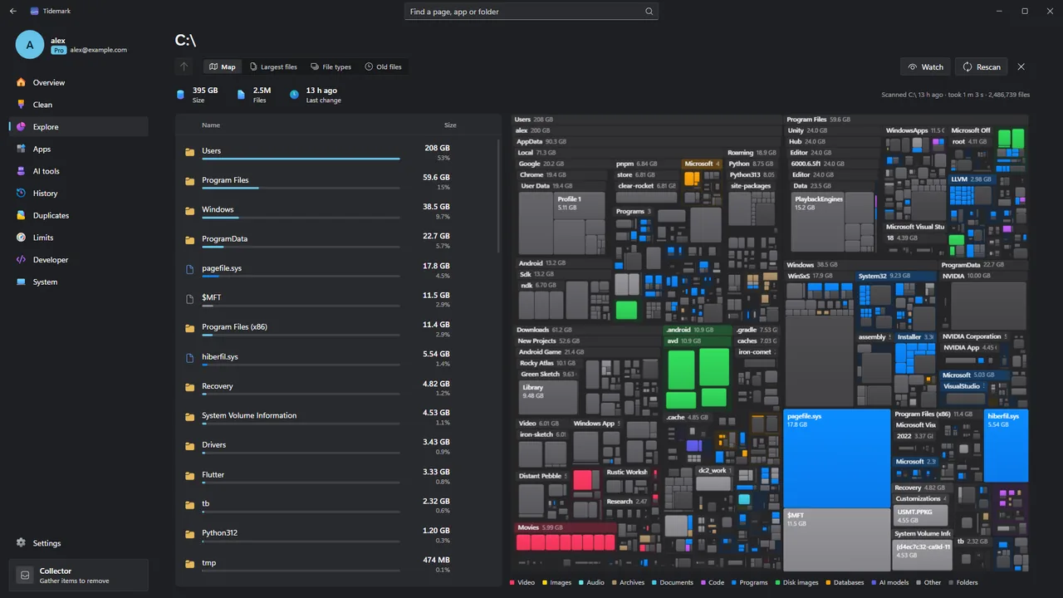Click the Users folder icon
The image size is (1063, 598).
(x=189, y=151)
